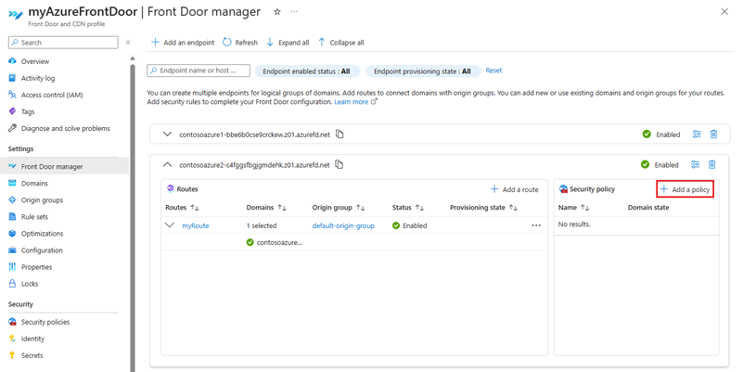This screenshot has height=372, width=743.
Task: Click the Refresh toolbar button
Action: point(240,42)
